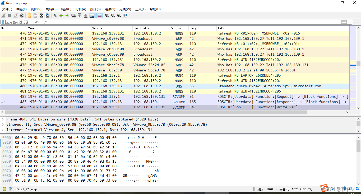Screen dimensions: 361x194
Task: Sort by the Time column header
Action: click(59, 28)
